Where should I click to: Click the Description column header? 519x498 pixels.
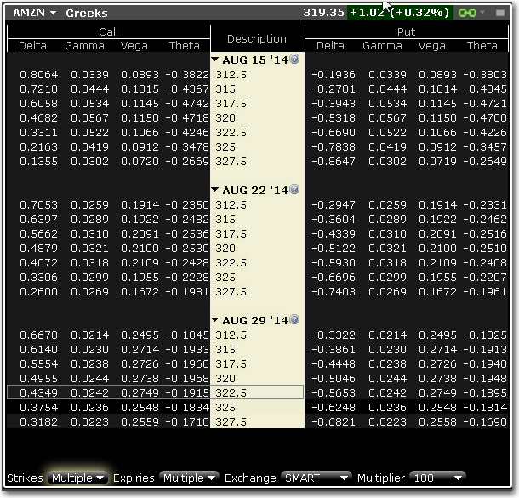tap(257, 38)
